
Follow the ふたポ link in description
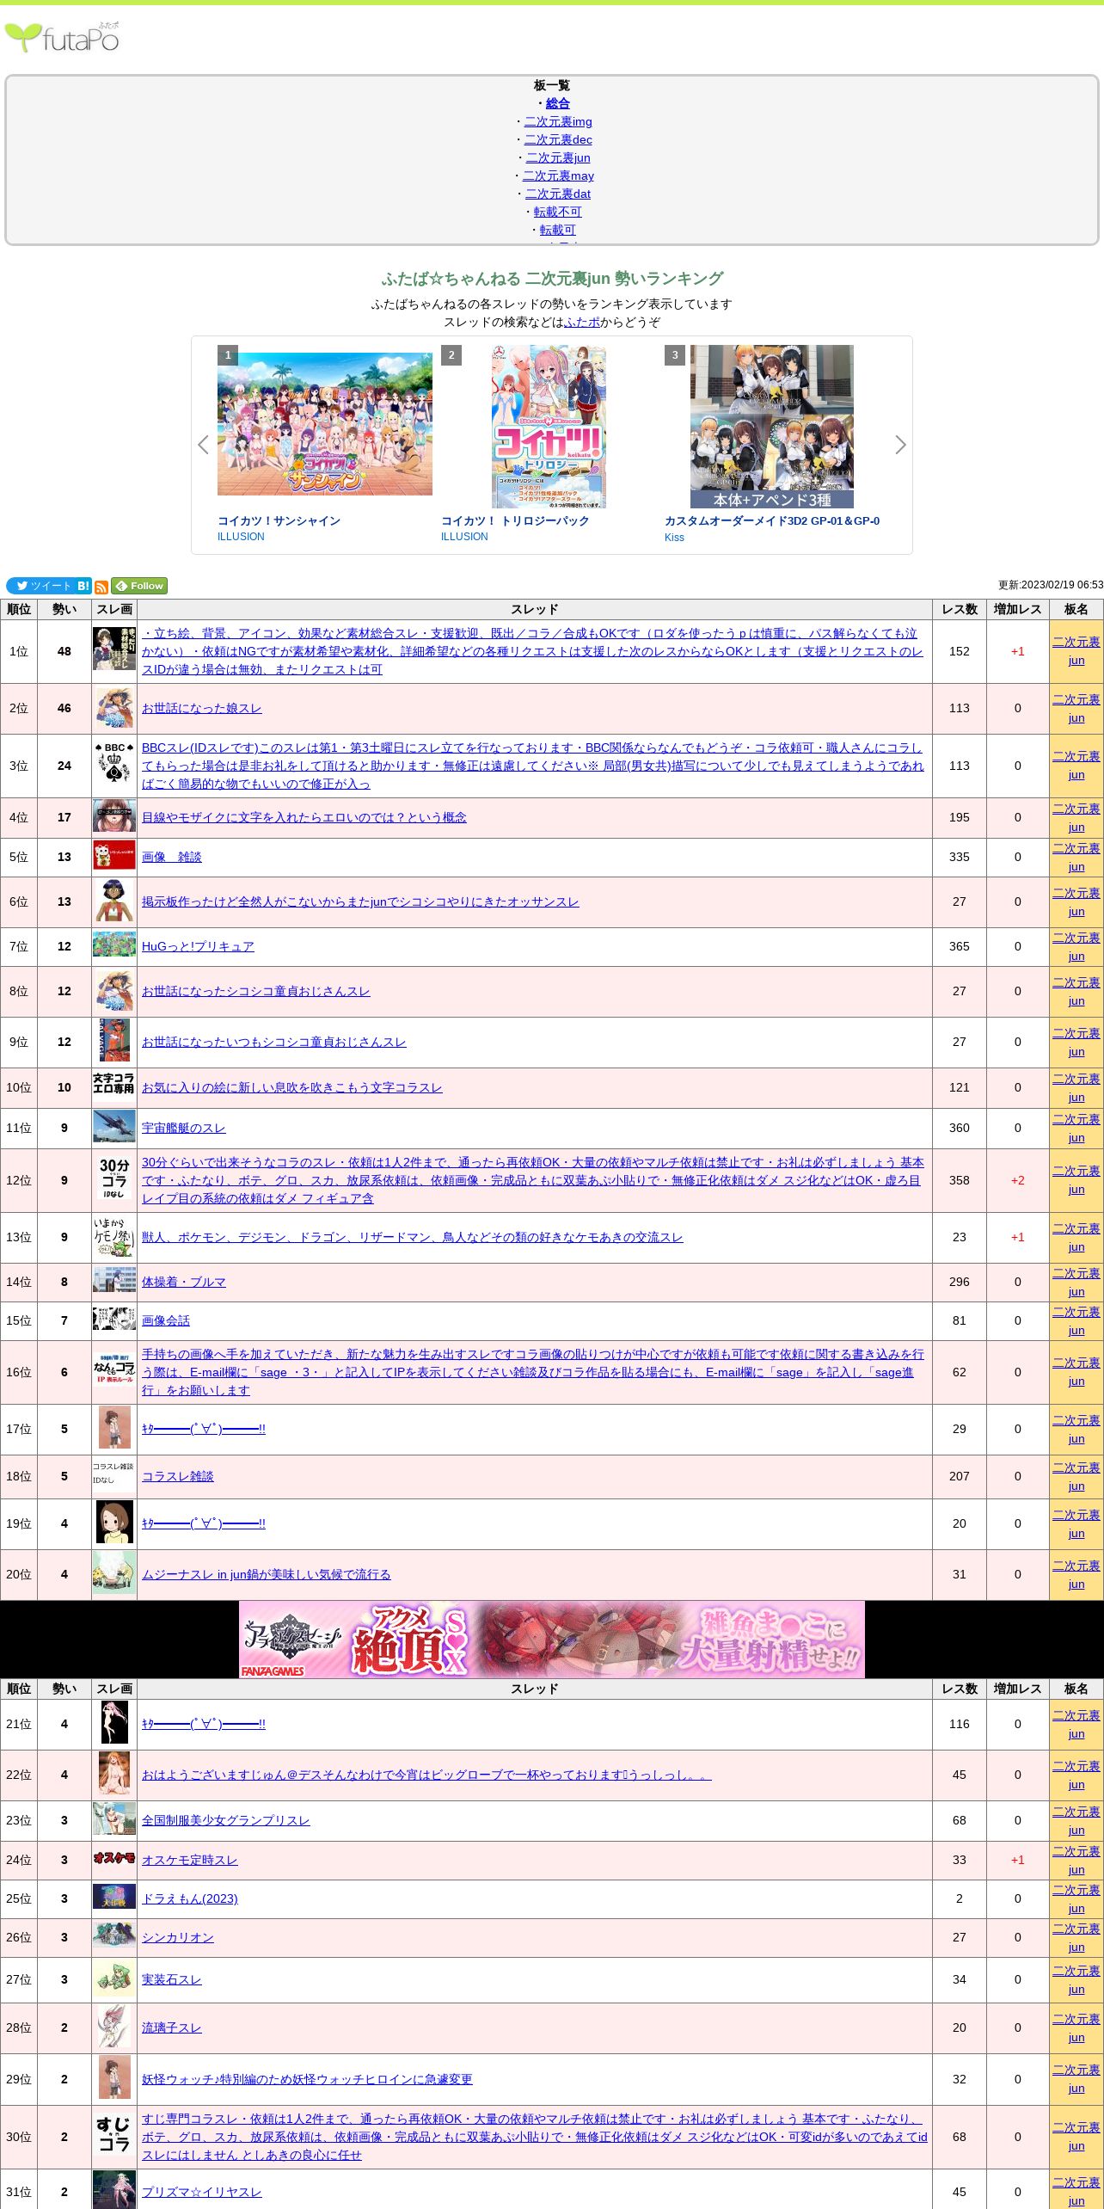(x=582, y=322)
